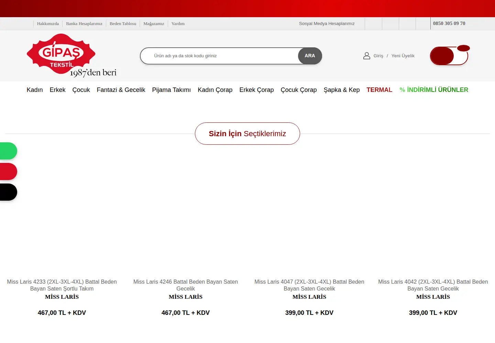
Task: Click MİSS LARİS brand under product 4246
Action: pos(186,297)
